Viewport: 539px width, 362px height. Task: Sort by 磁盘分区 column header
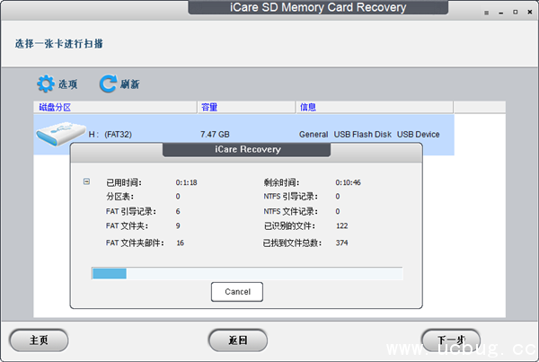coord(115,107)
